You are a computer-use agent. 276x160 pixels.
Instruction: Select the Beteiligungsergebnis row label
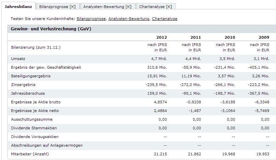[x=31, y=76]
